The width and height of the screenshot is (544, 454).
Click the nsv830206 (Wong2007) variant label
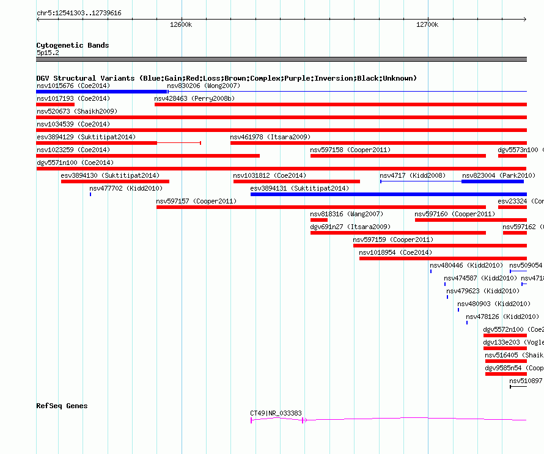click(x=204, y=86)
